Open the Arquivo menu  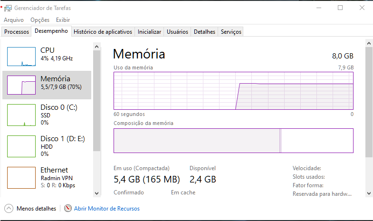[14, 20]
